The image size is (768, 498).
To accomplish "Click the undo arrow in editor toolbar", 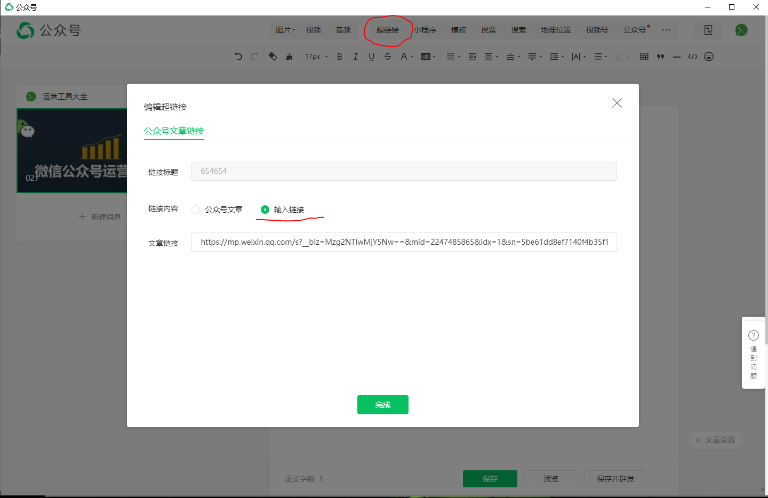I will point(238,57).
